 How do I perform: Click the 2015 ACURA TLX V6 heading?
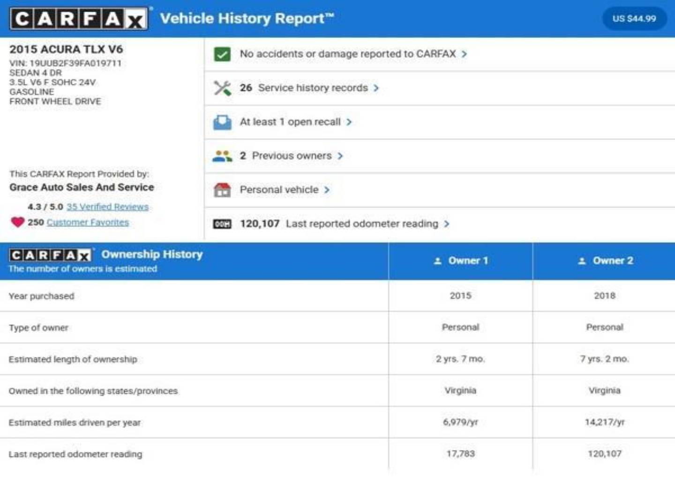(66, 49)
